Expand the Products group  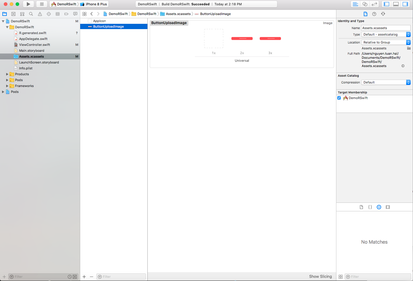click(x=7, y=74)
